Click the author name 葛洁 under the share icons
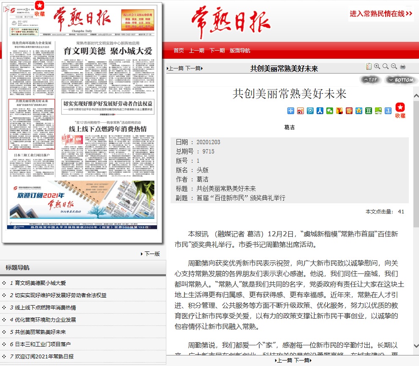This screenshot has height=366, width=419. (289, 127)
